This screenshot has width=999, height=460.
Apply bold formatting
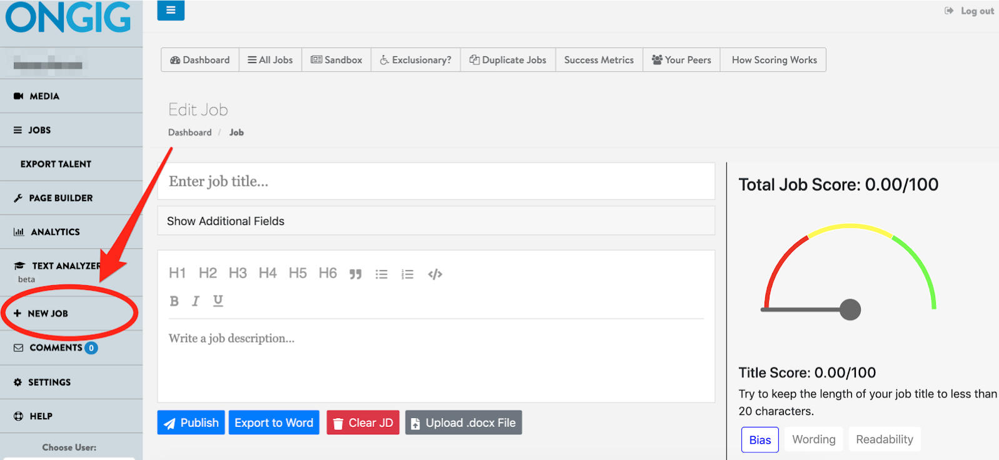(x=174, y=301)
